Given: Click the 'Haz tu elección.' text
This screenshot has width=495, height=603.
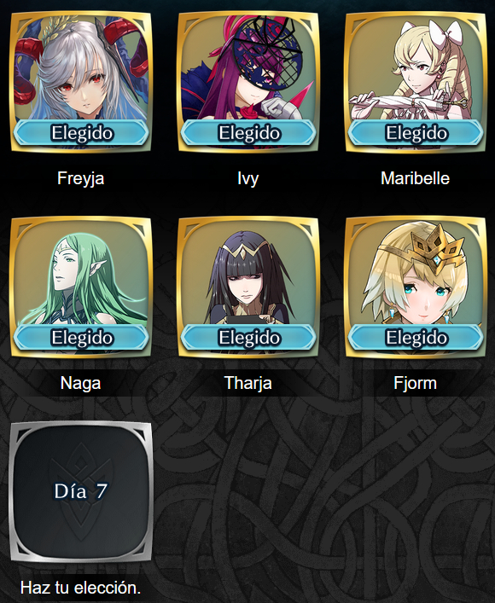Looking at the screenshot, I should click(80, 588).
